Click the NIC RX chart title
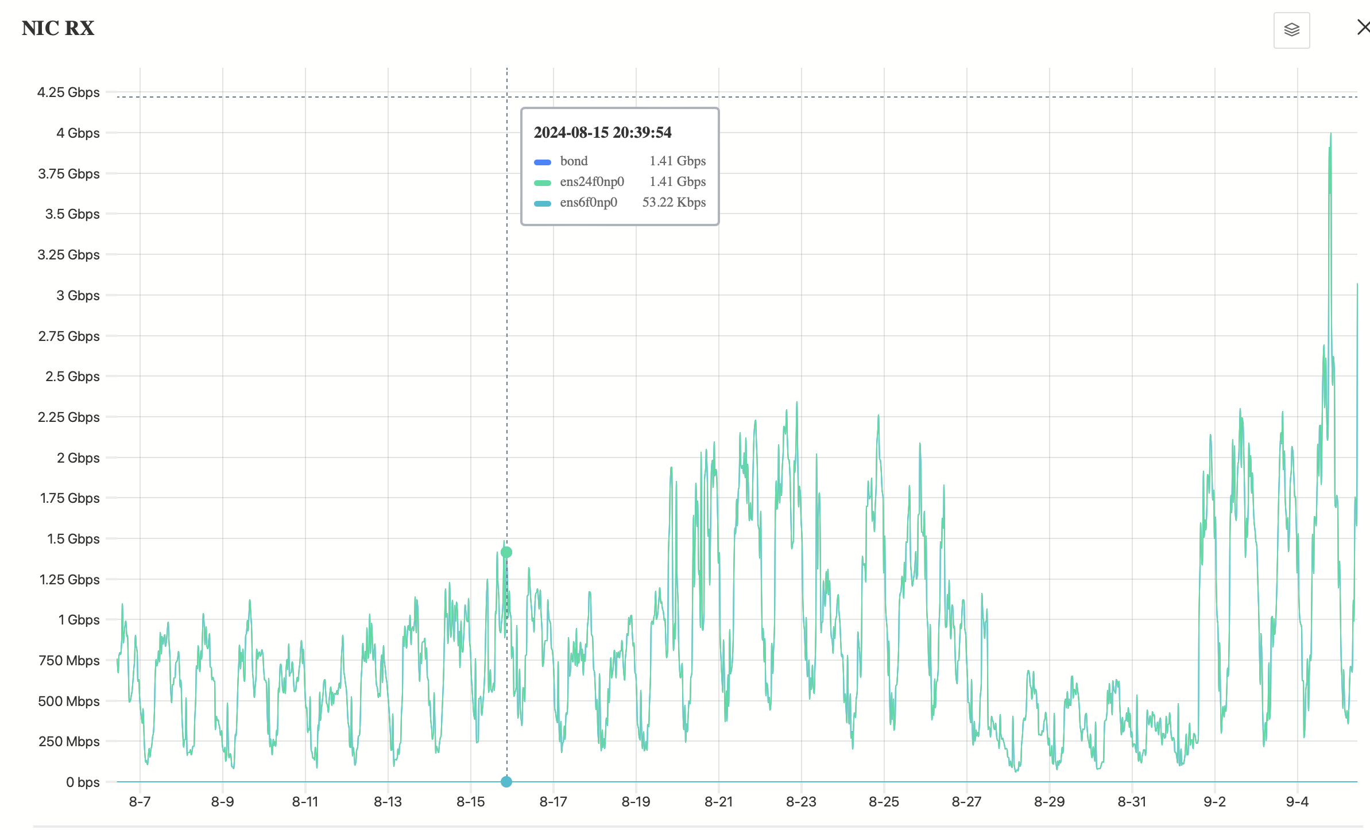The height and width of the screenshot is (830, 1370). 58,28
